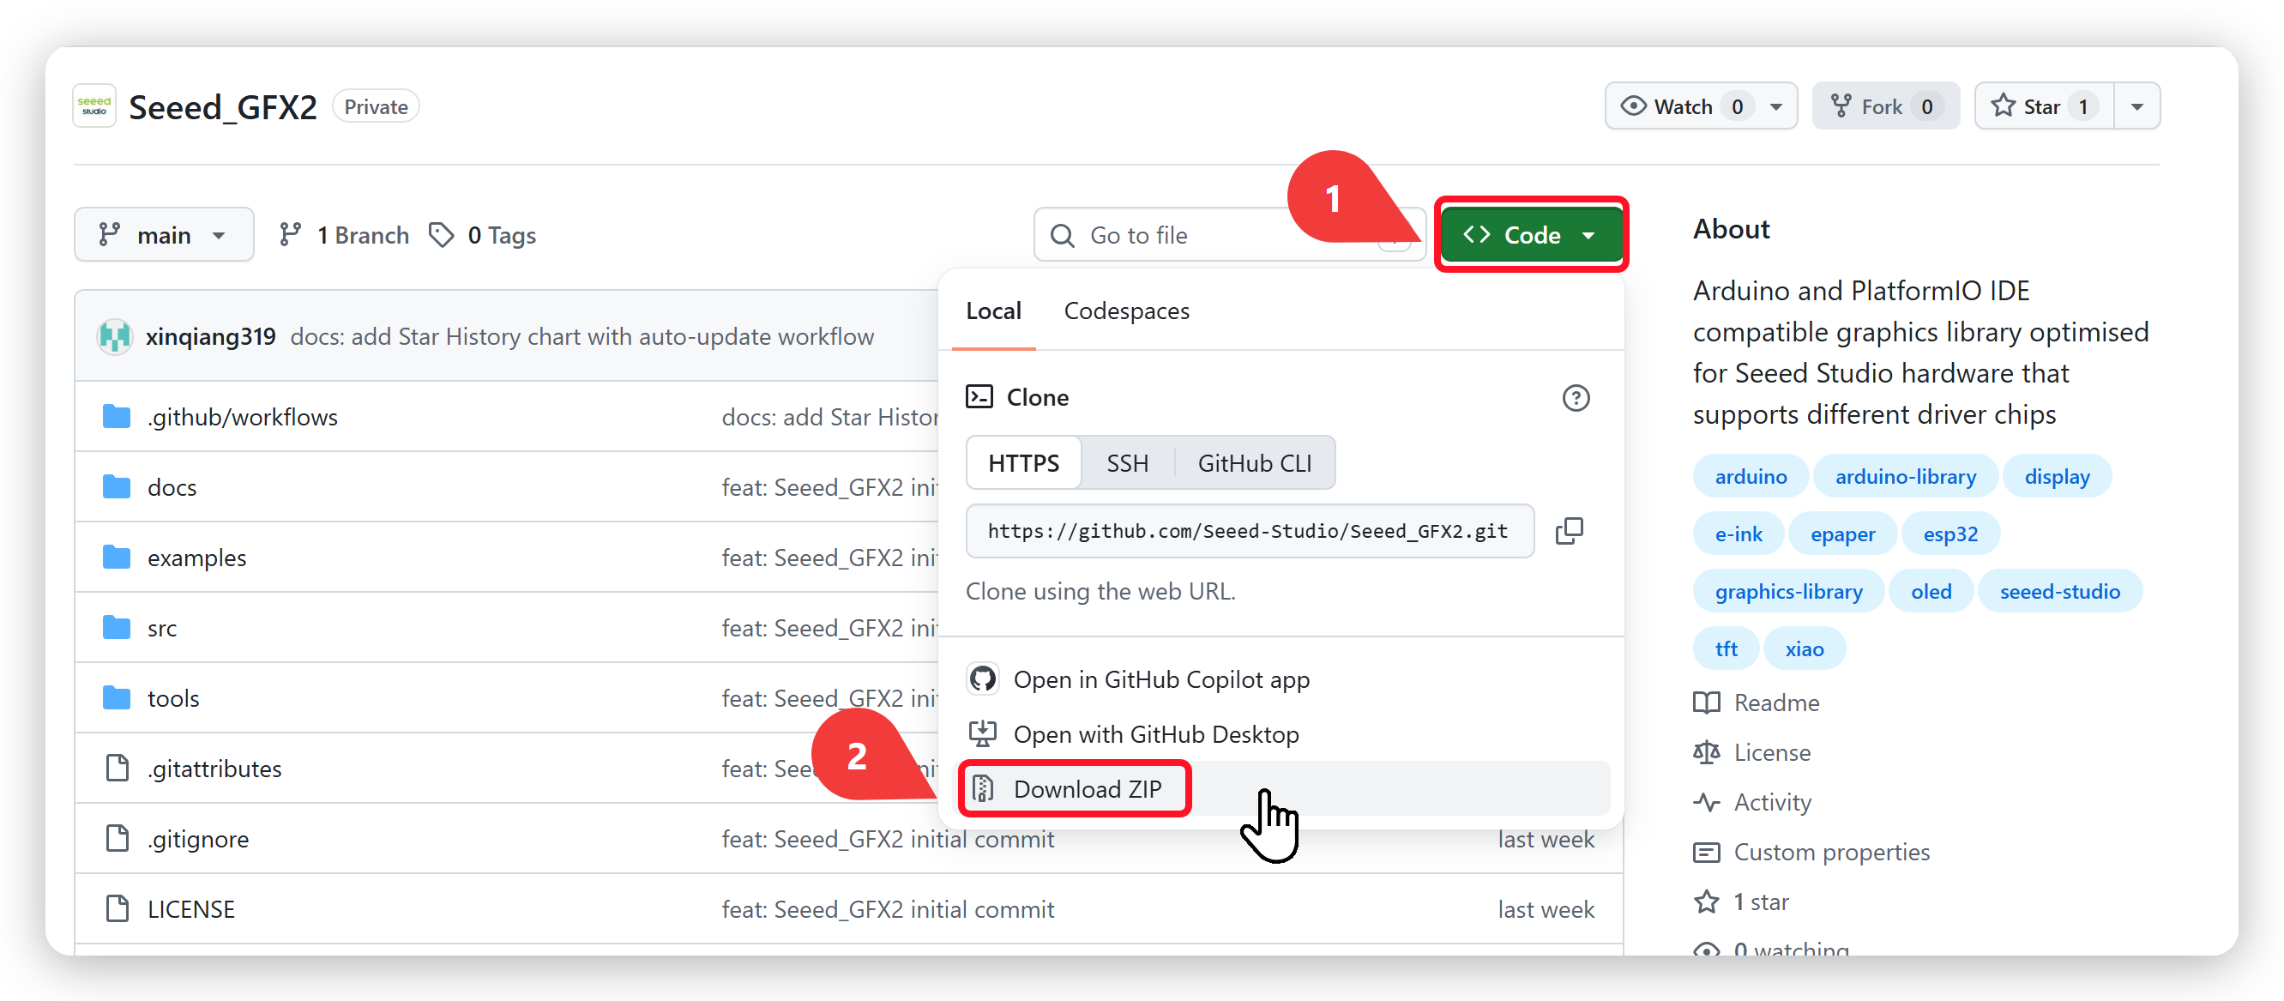Click the tft topic tag

[x=1726, y=650]
